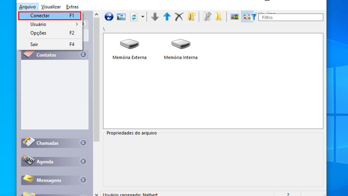This screenshot has width=348, height=196.
Task: Expand the Agenda panel chevron
Action: [83, 161]
